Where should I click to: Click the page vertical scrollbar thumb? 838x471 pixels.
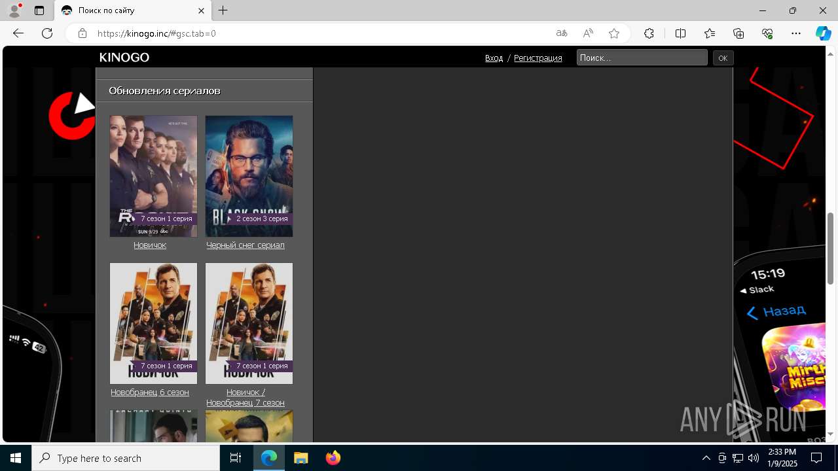click(831, 249)
